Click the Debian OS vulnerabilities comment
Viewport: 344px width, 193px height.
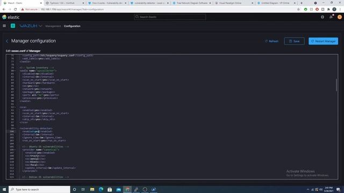pyautogui.click(x=45, y=177)
